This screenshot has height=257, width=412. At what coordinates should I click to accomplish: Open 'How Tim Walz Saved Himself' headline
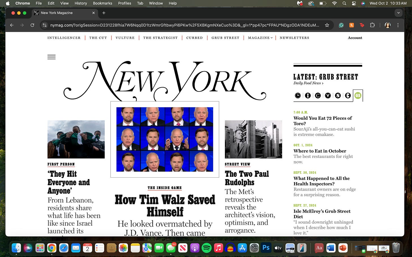pos(165,206)
